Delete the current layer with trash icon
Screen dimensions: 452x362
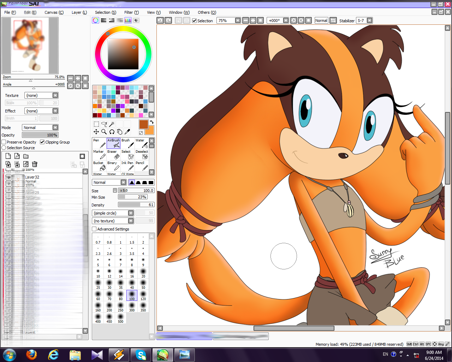pos(35,164)
